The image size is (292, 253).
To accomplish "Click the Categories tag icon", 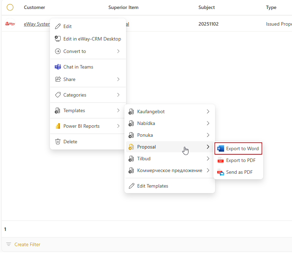I will pyautogui.click(x=58, y=95).
